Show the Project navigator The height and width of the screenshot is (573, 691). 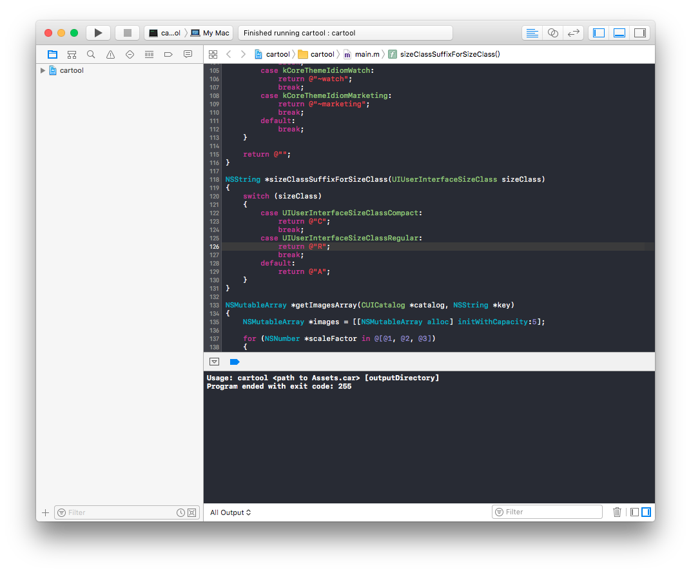point(52,55)
